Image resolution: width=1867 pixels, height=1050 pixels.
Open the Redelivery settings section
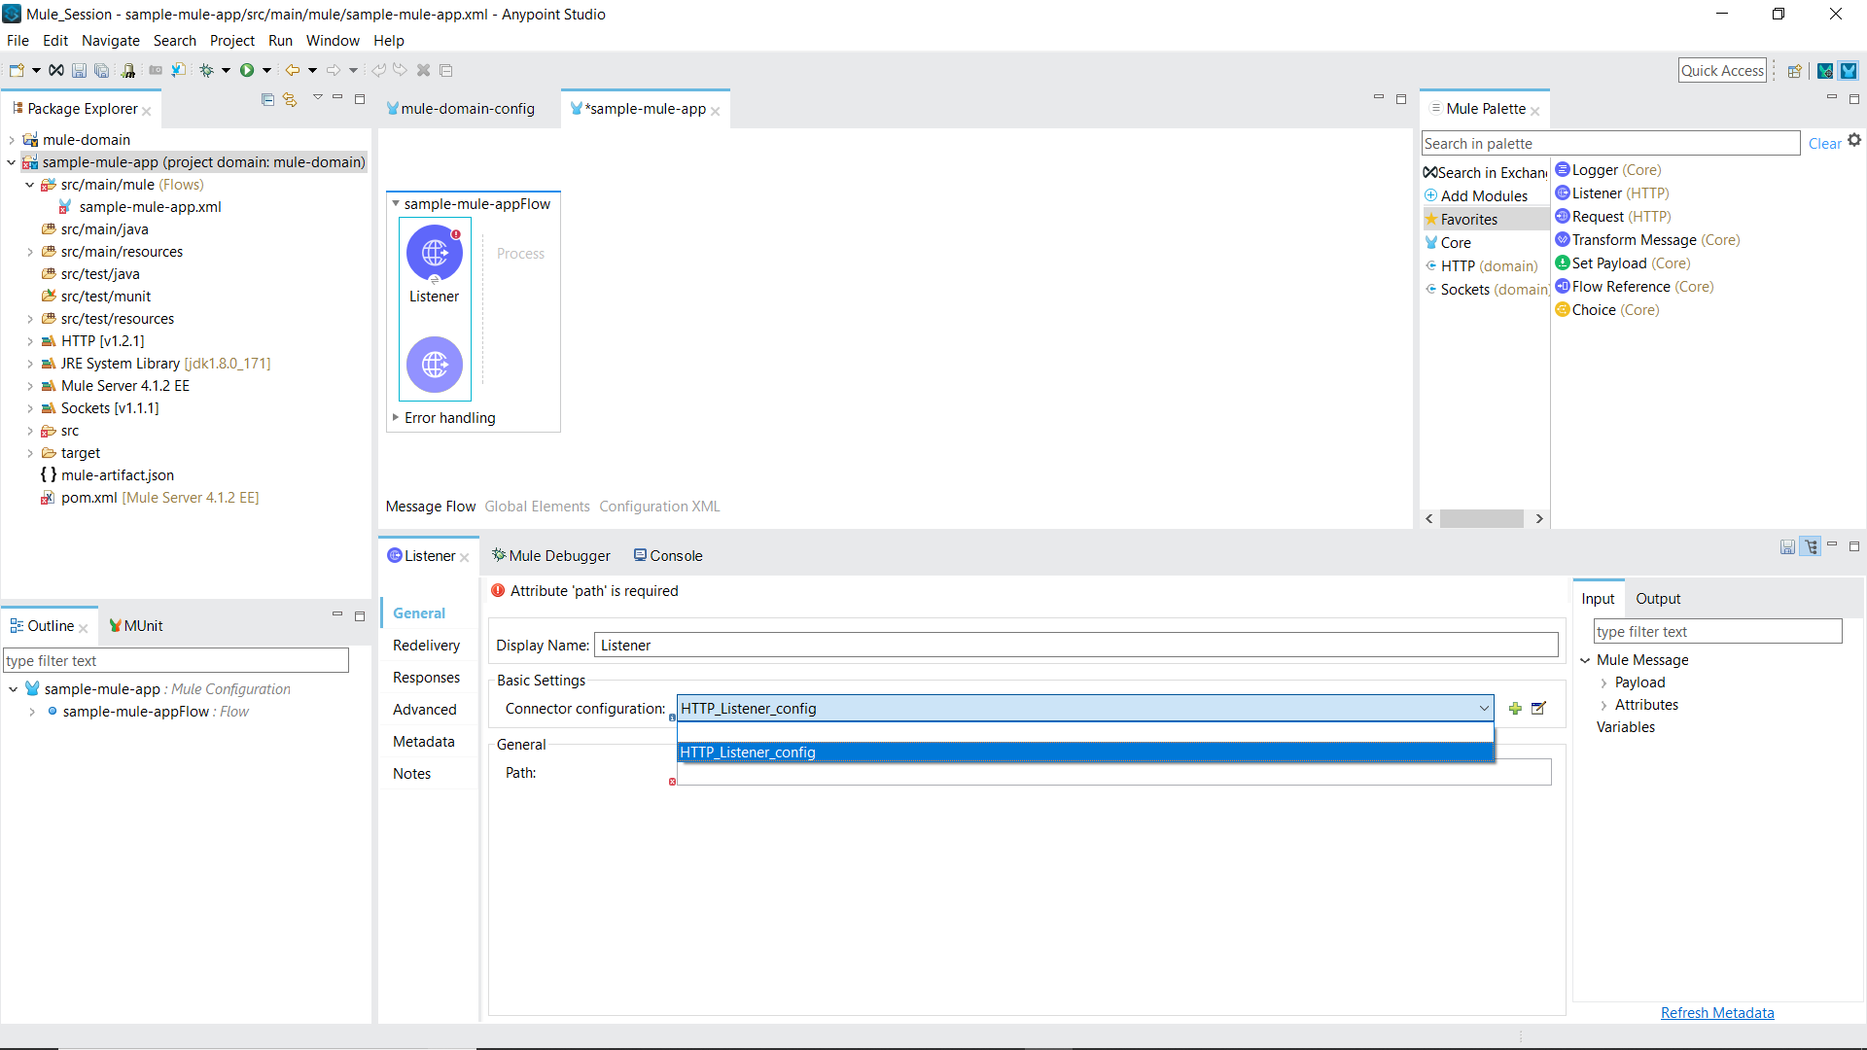(x=426, y=646)
